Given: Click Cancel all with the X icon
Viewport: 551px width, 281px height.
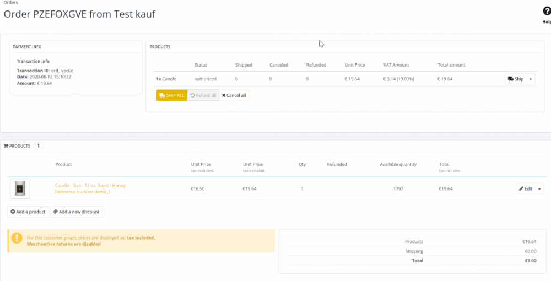Looking at the screenshot, I should [234, 95].
